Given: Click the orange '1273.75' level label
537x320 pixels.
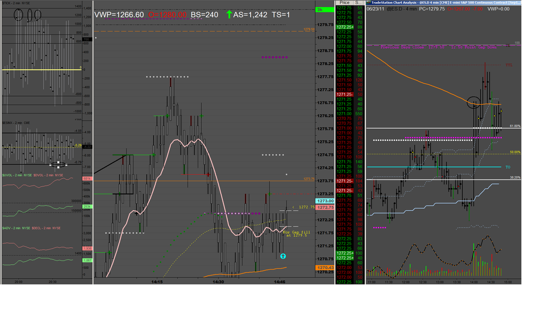Looking at the screenshot, I should coord(309,179).
